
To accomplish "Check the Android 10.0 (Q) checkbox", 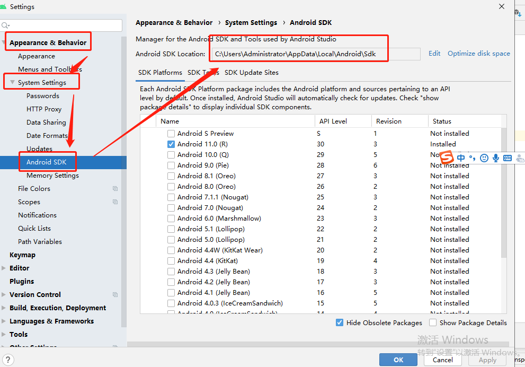I will 171,155.
